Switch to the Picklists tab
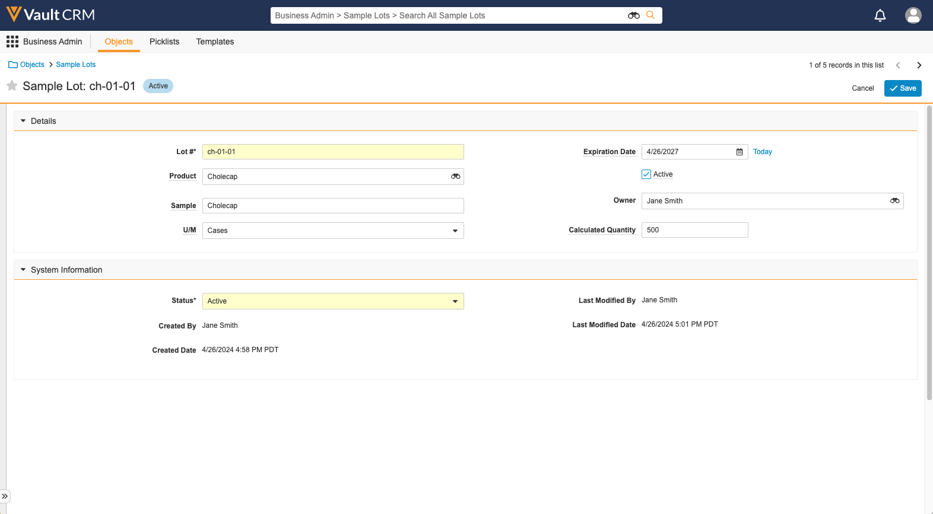The height and width of the screenshot is (514, 933). (x=164, y=41)
